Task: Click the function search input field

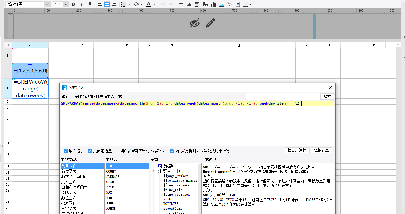Action: pyautogui.click(x=283, y=97)
